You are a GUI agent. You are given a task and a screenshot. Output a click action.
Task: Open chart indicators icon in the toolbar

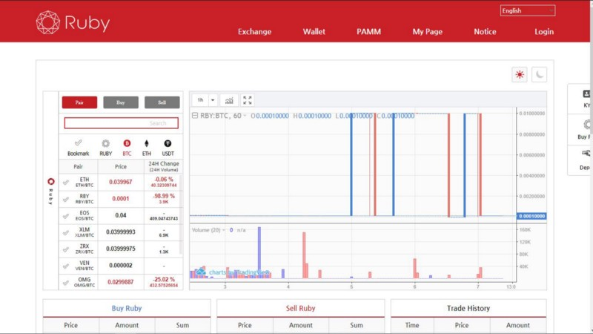229,100
